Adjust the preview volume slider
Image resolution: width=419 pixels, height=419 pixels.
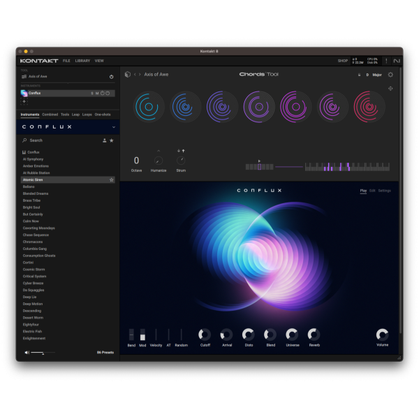[43, 353]
